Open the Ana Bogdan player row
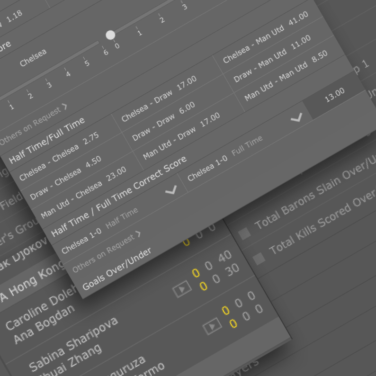The width and height of the screenshot is (376, 376). (45, 324)
